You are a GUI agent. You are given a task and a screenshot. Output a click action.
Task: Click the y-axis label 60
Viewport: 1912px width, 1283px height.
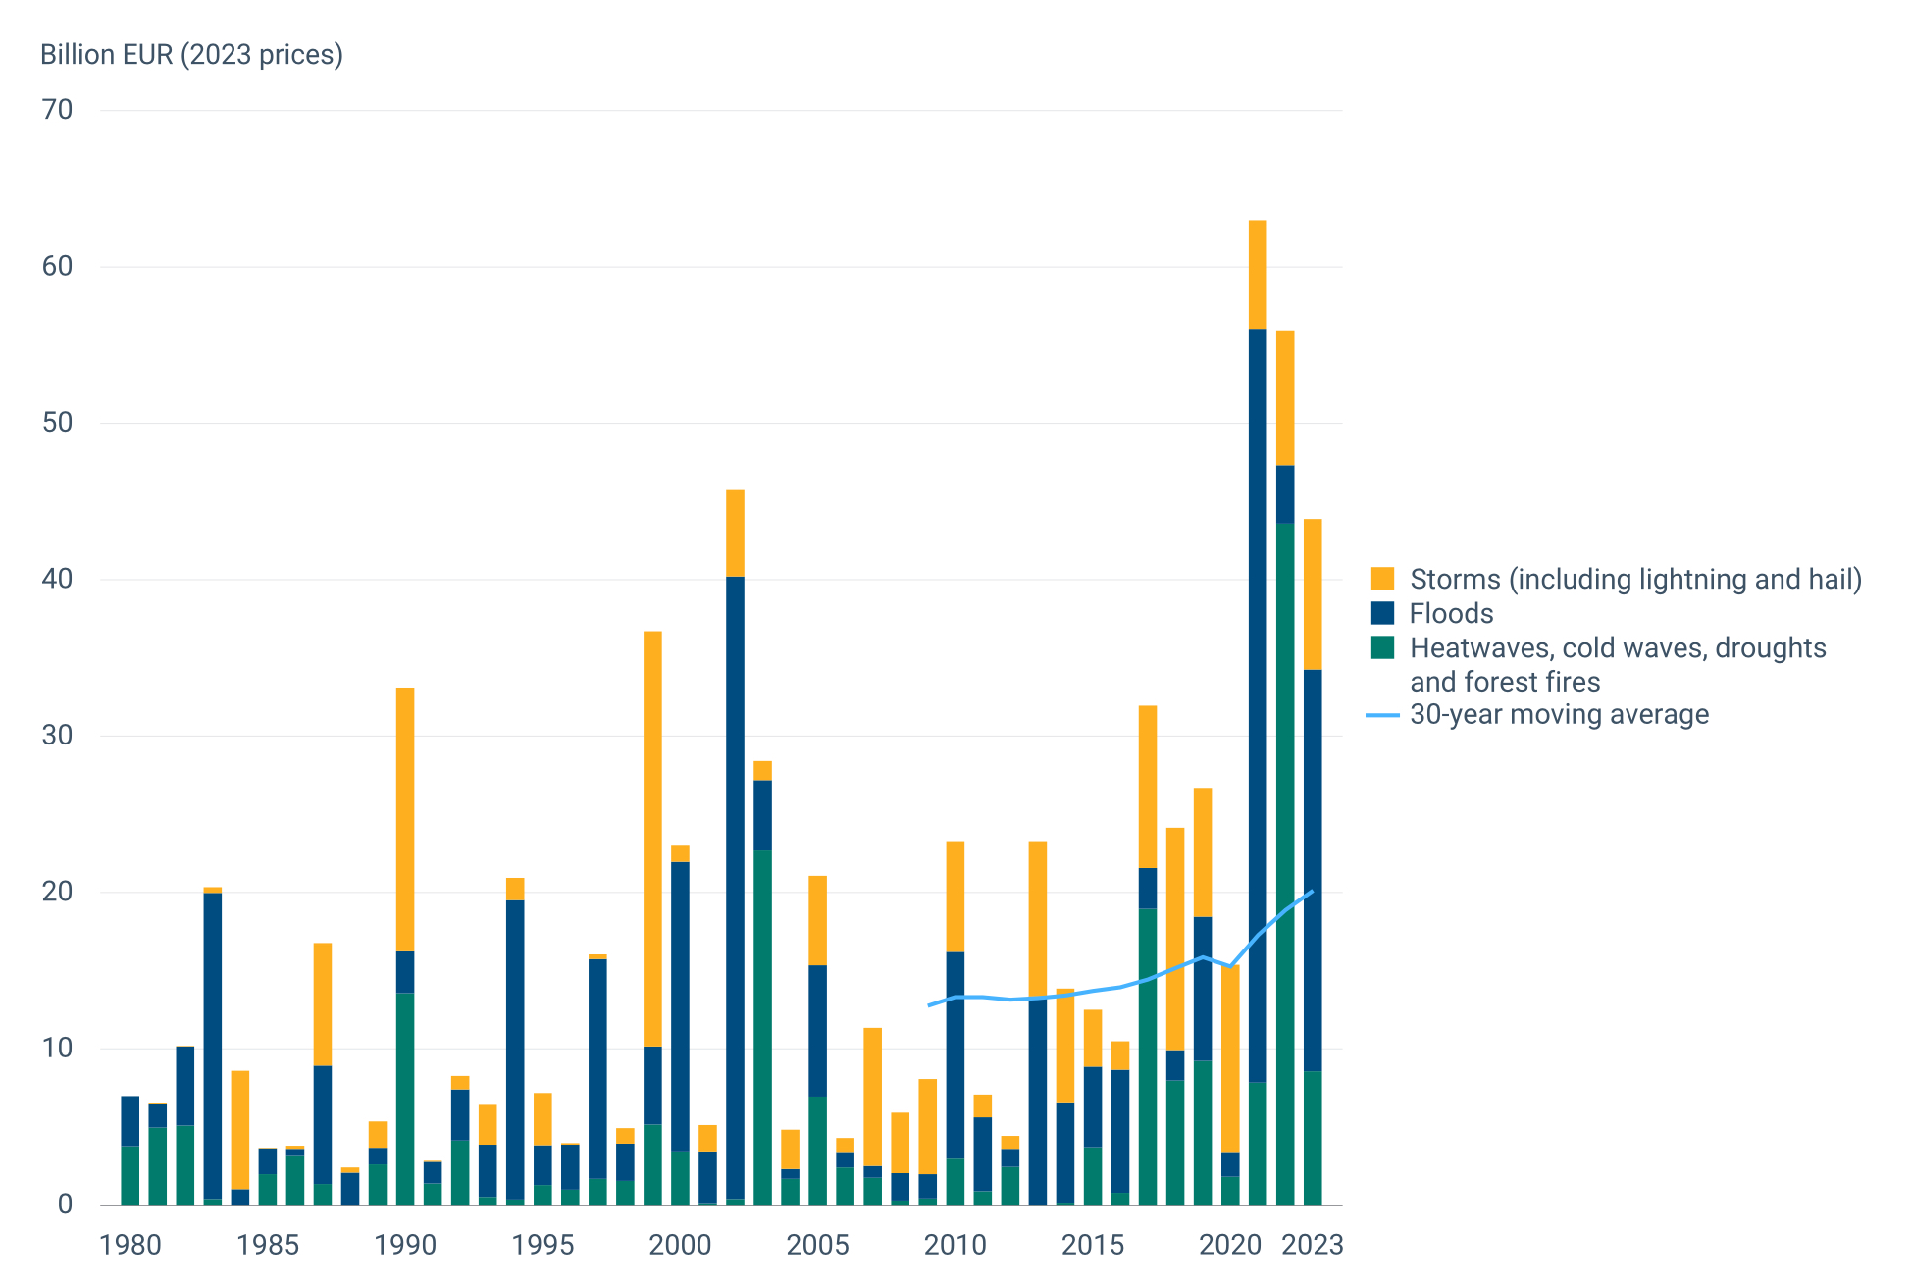click(x=57, y=266)
